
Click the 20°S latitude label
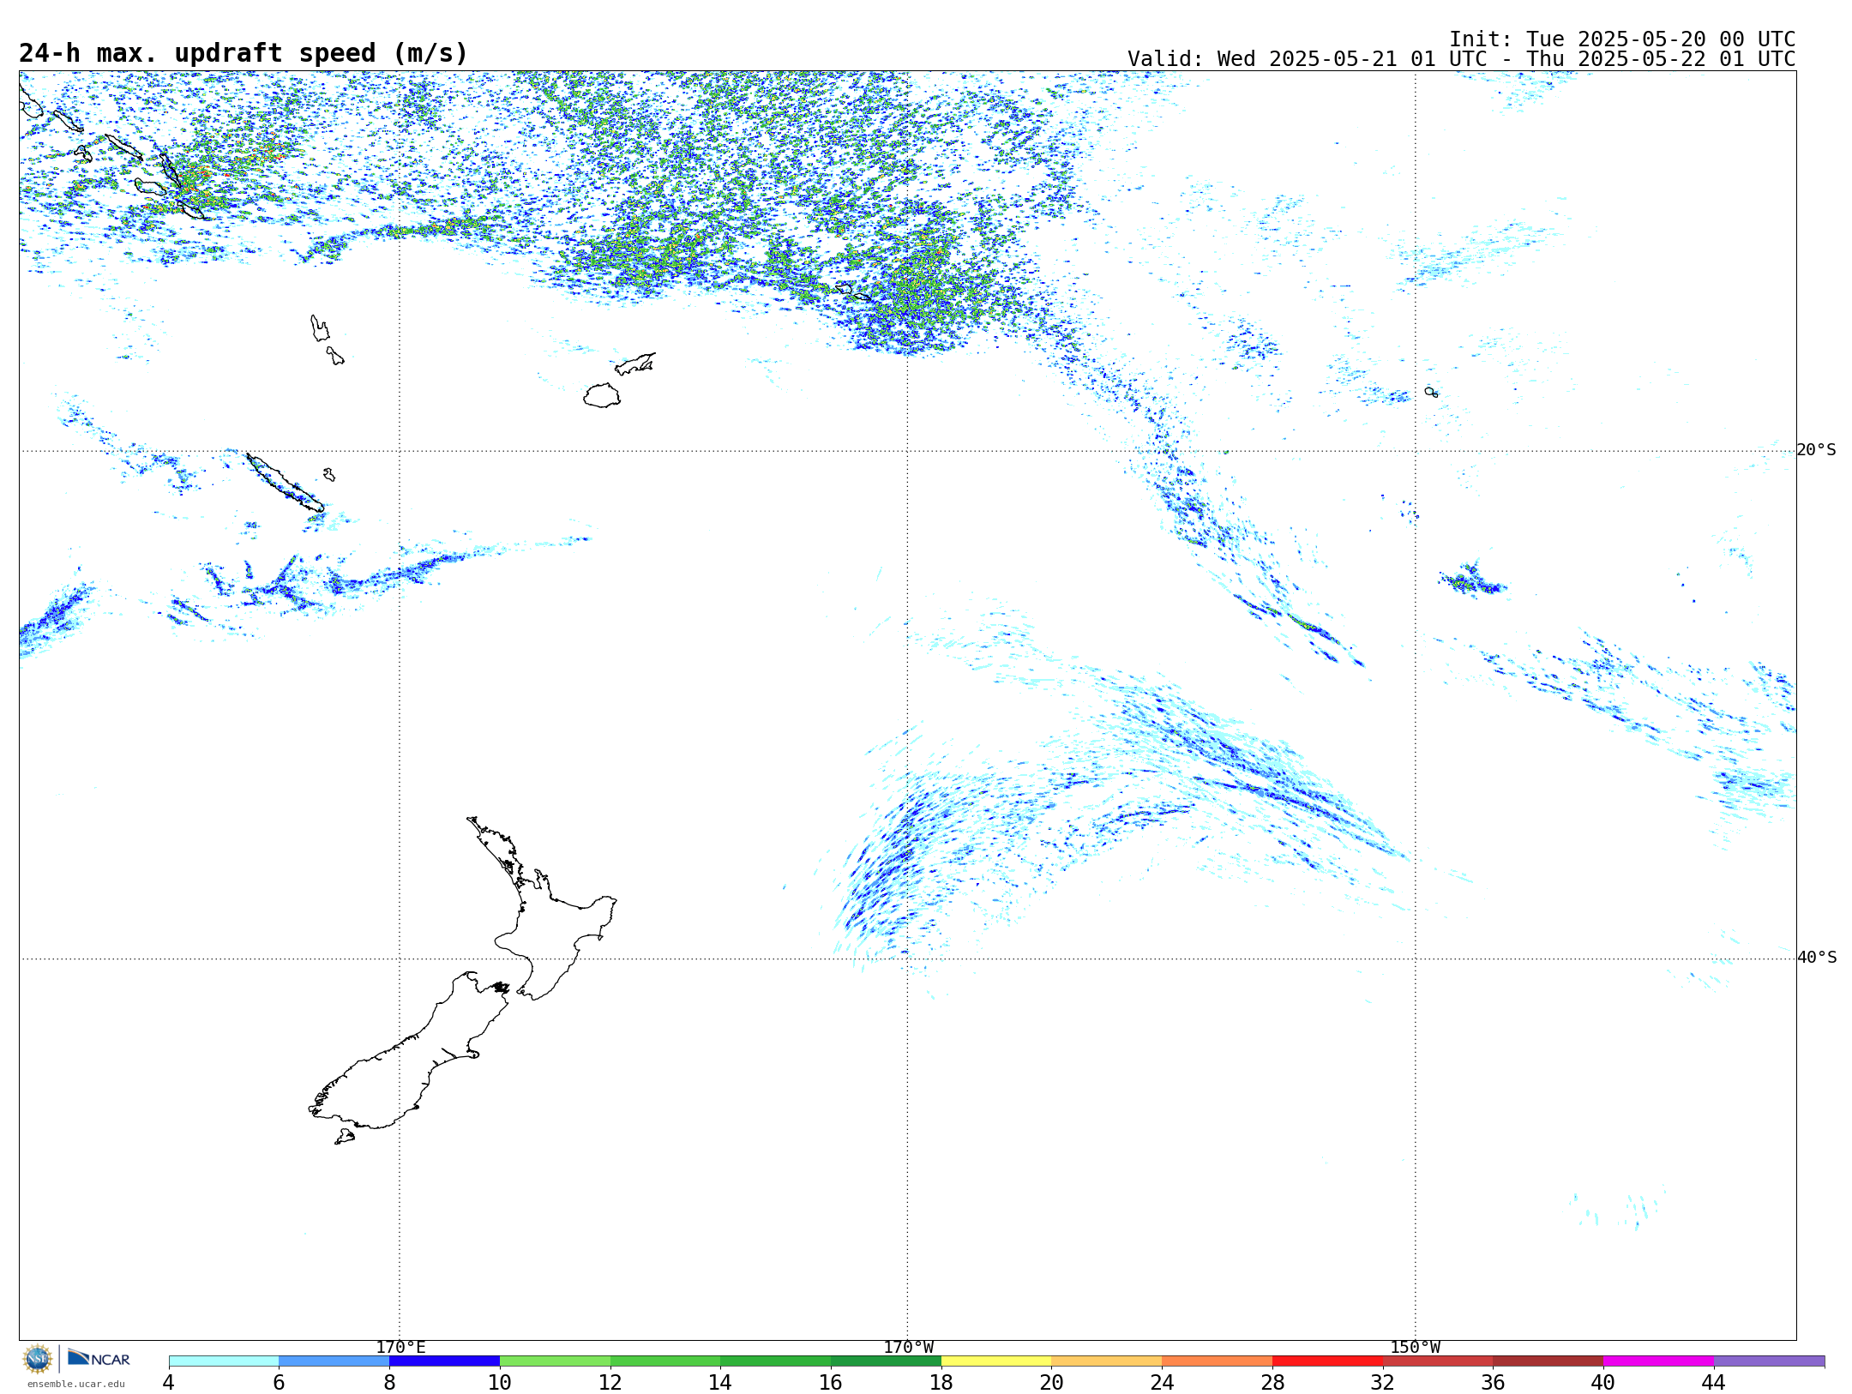[x=1816, y=450]
